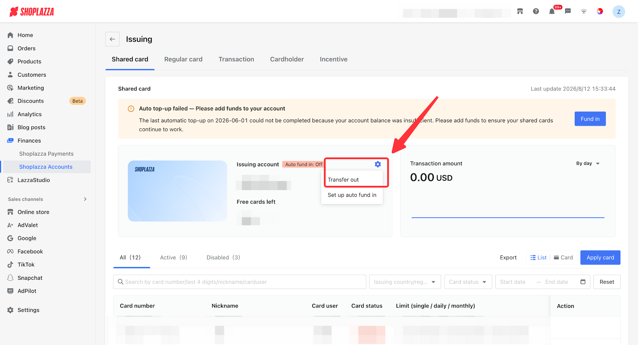Switch to the Transaction tab
Image resolution: width=638 pixels, height=345 pixels.
(236, 59)
